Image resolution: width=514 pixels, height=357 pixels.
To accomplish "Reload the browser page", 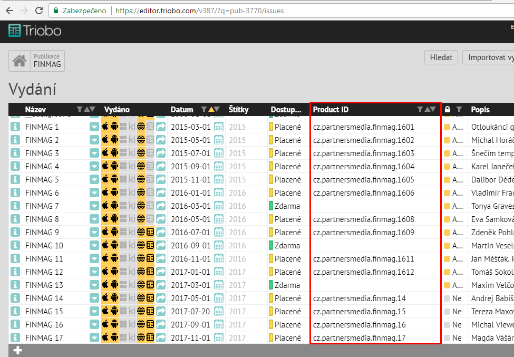I will [39, 11].
